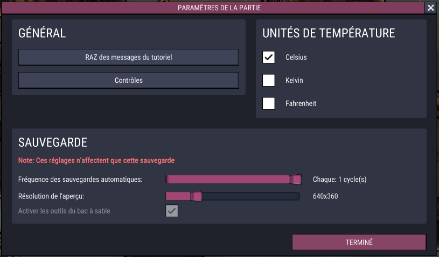Click the preview resolution slider handle
Image resolution: width=439 pixels, height=257 pixels.
(x=196, y=196)
